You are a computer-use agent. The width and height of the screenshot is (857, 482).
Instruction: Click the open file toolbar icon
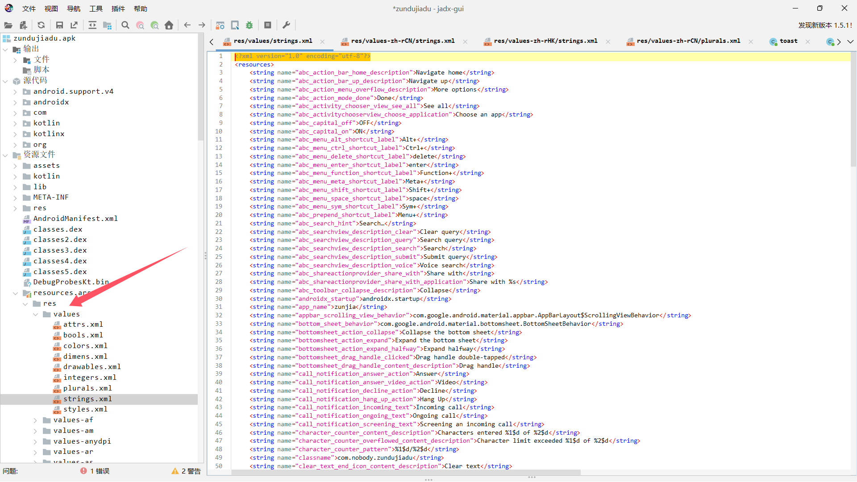click(8, 25)
